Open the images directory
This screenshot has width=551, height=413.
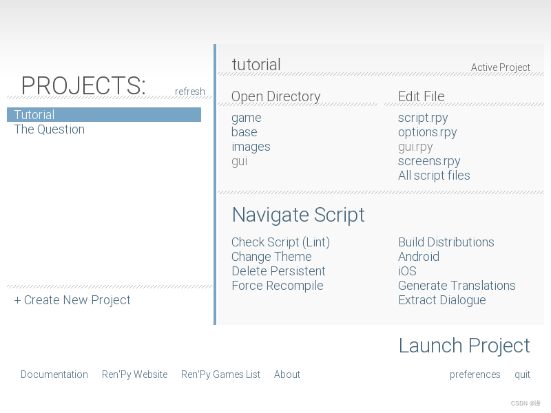click(x=251, y=147)
